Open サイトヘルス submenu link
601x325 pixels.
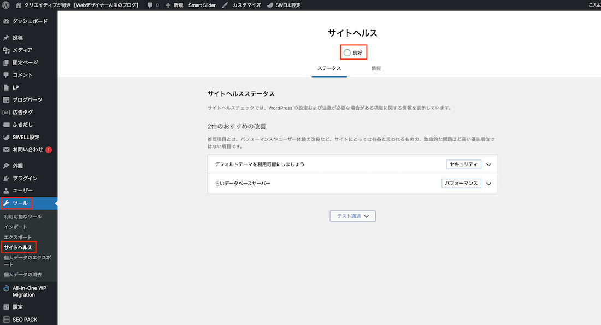18,247
